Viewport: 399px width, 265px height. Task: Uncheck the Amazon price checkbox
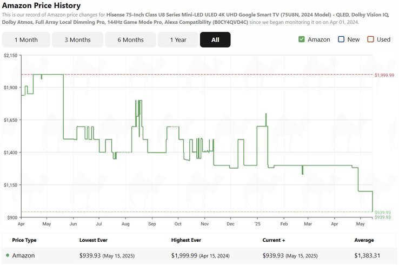302,39
